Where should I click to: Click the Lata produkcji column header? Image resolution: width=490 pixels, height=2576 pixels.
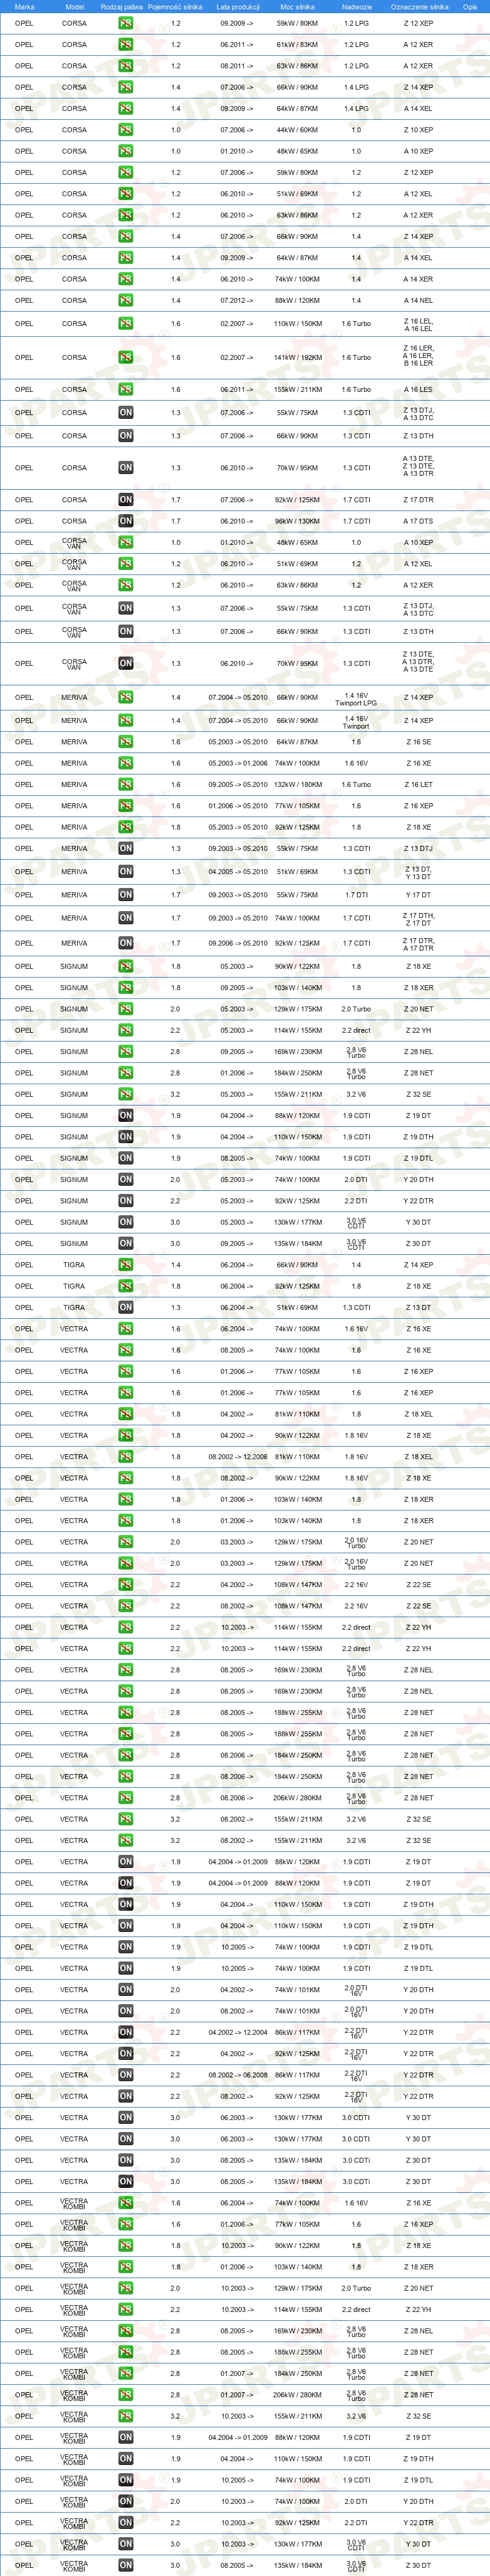[x=237, y=7]
